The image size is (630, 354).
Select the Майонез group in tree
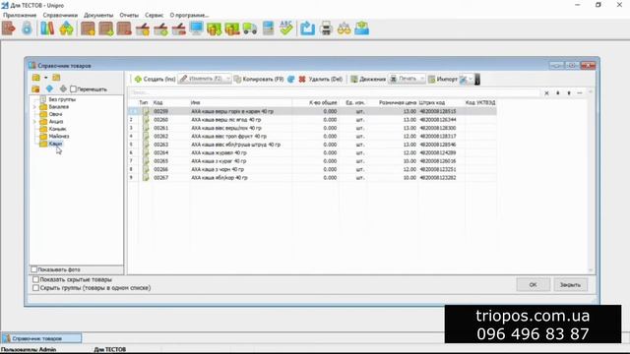tap(59, 136)
